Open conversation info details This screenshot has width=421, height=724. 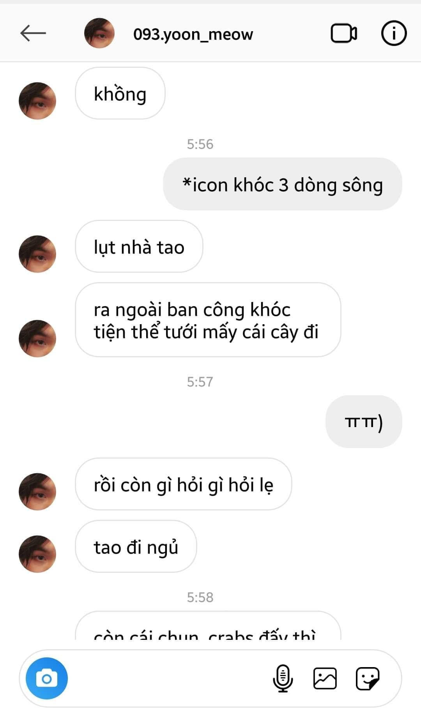click(394, 33)
